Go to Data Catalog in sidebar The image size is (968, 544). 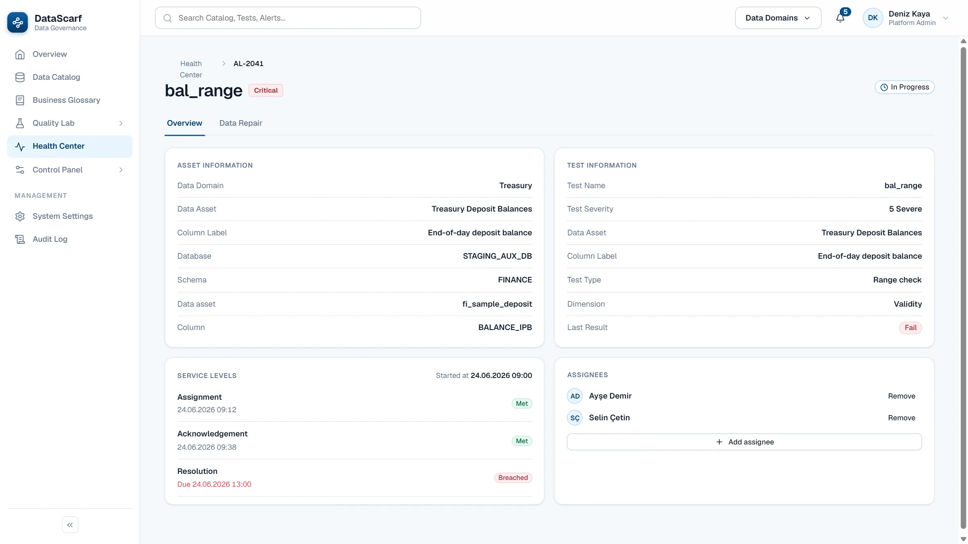70,77
